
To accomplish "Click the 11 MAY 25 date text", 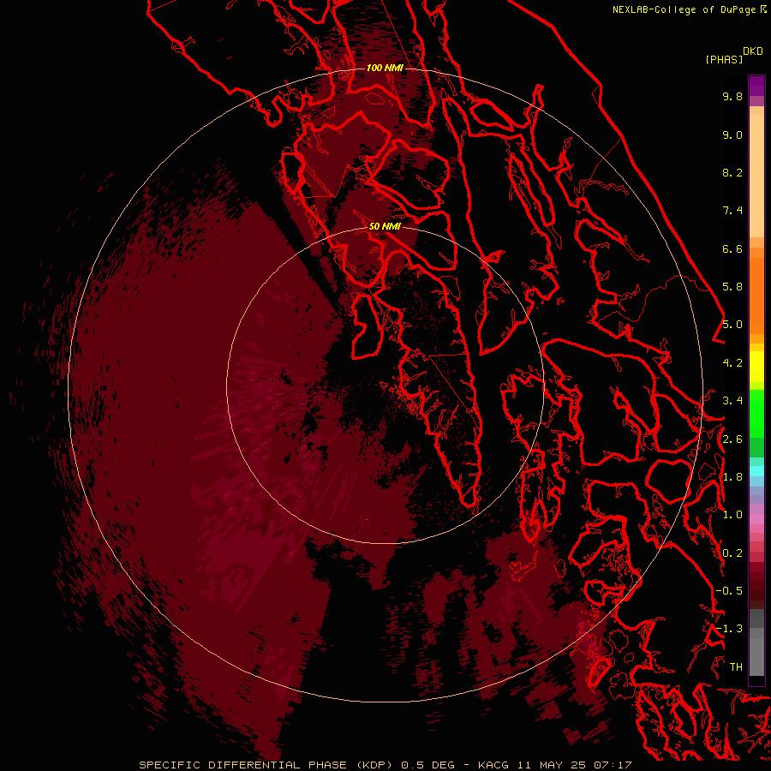I will click(551, 765).
